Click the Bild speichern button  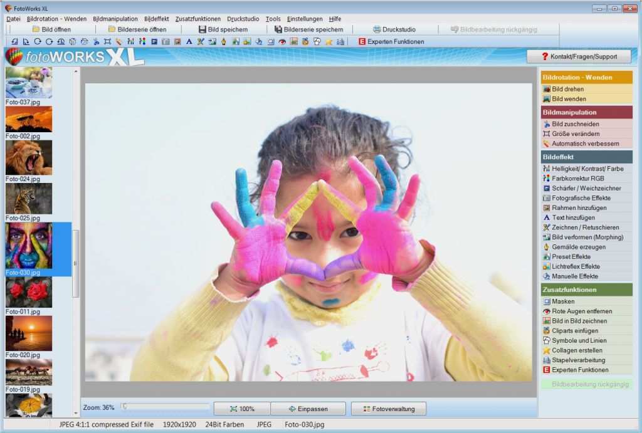[x=223, y=29]
